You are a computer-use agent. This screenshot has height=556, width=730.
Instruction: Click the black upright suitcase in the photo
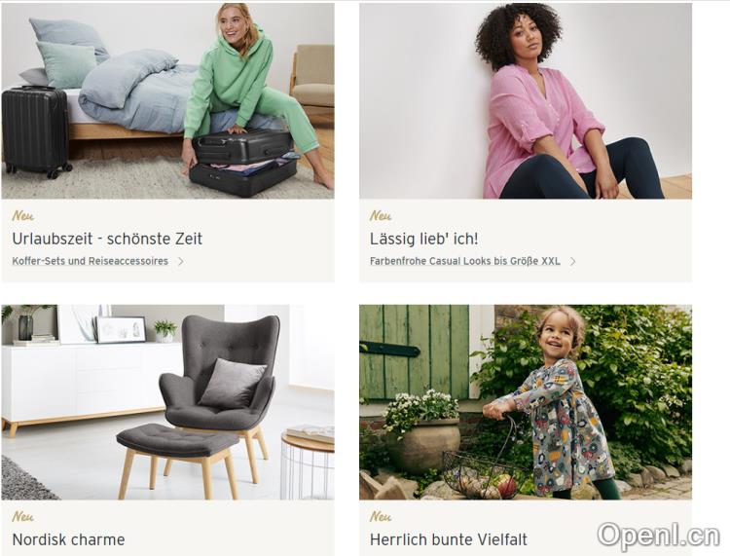[36, 132]
